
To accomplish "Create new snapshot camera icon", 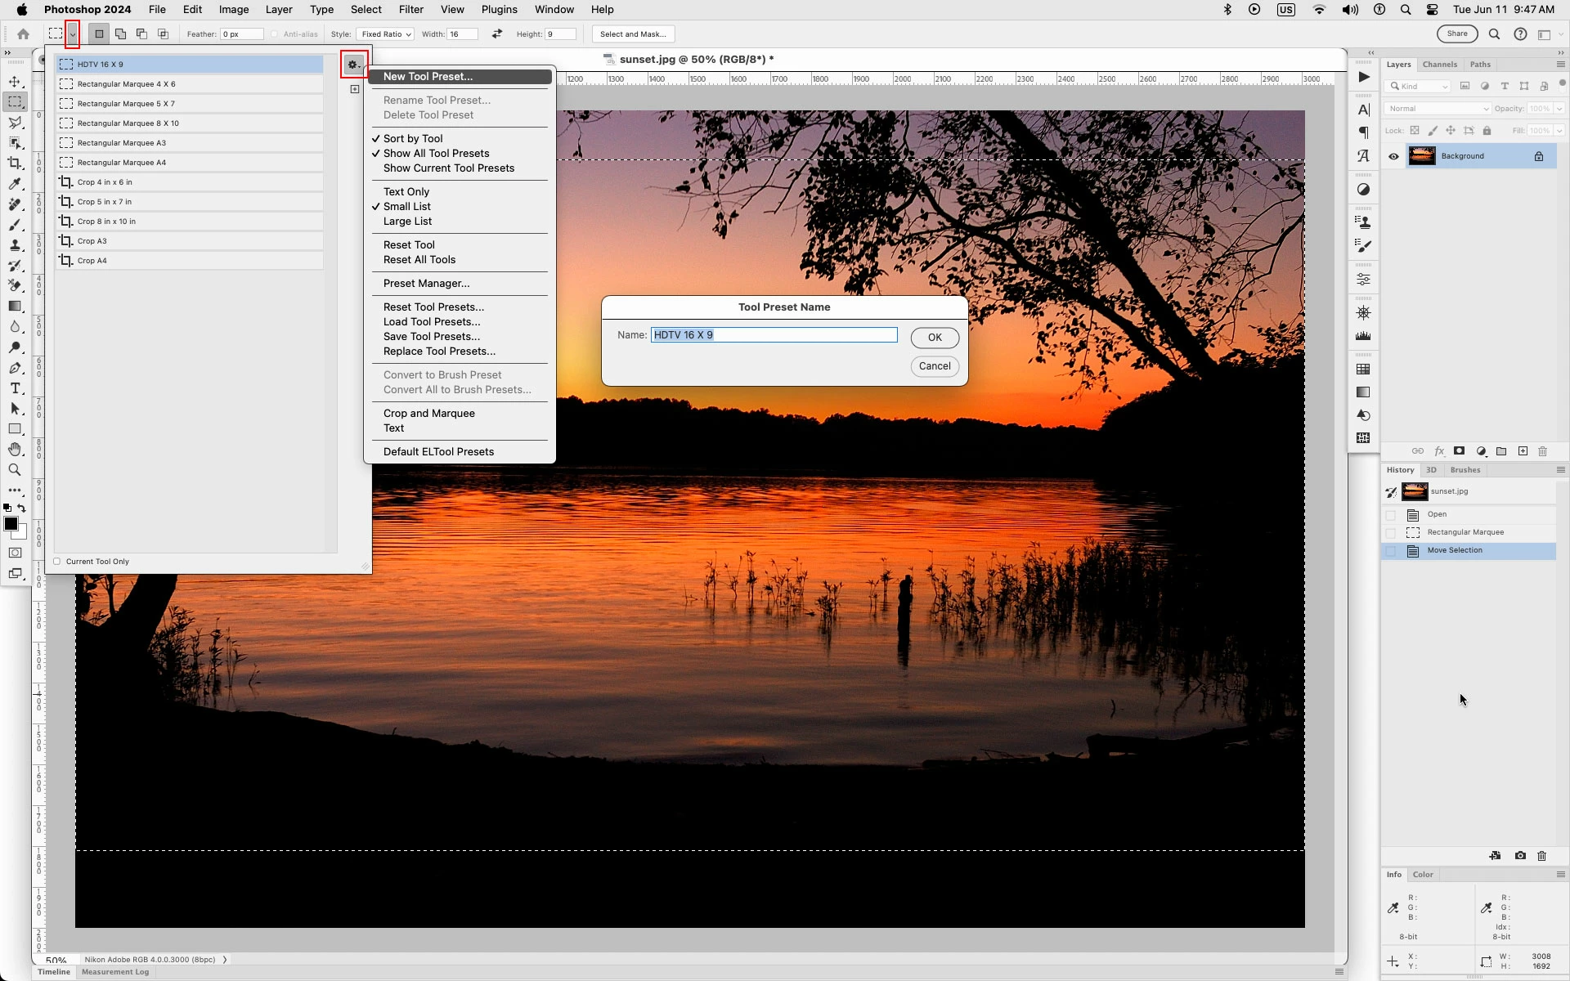I will click(x=1519, y=856).
